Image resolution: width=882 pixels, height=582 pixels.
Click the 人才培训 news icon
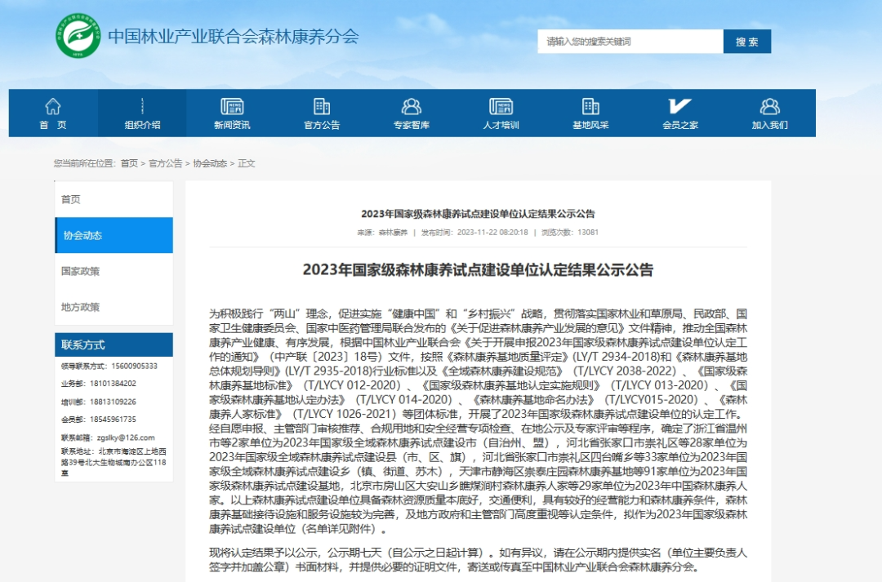tap(501, 106)
